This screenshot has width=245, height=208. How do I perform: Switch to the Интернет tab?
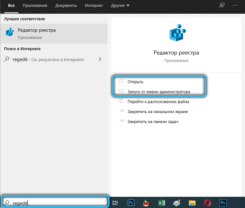click(94, 6)
